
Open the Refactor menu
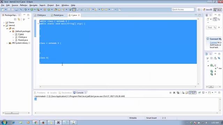coord(24,5)
